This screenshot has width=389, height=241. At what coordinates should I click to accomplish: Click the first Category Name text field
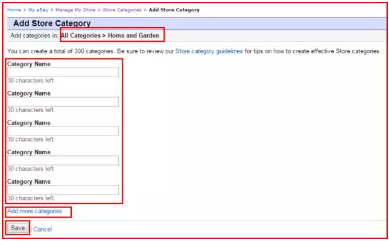click(x=63, y=73)
